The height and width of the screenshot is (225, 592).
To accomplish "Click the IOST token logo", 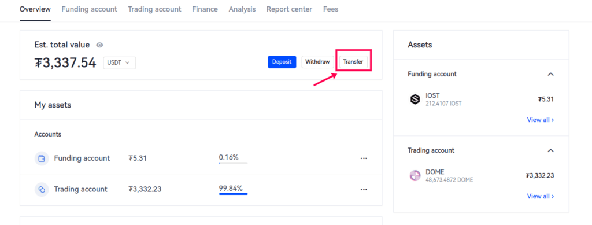I will (x=415, y=99).
